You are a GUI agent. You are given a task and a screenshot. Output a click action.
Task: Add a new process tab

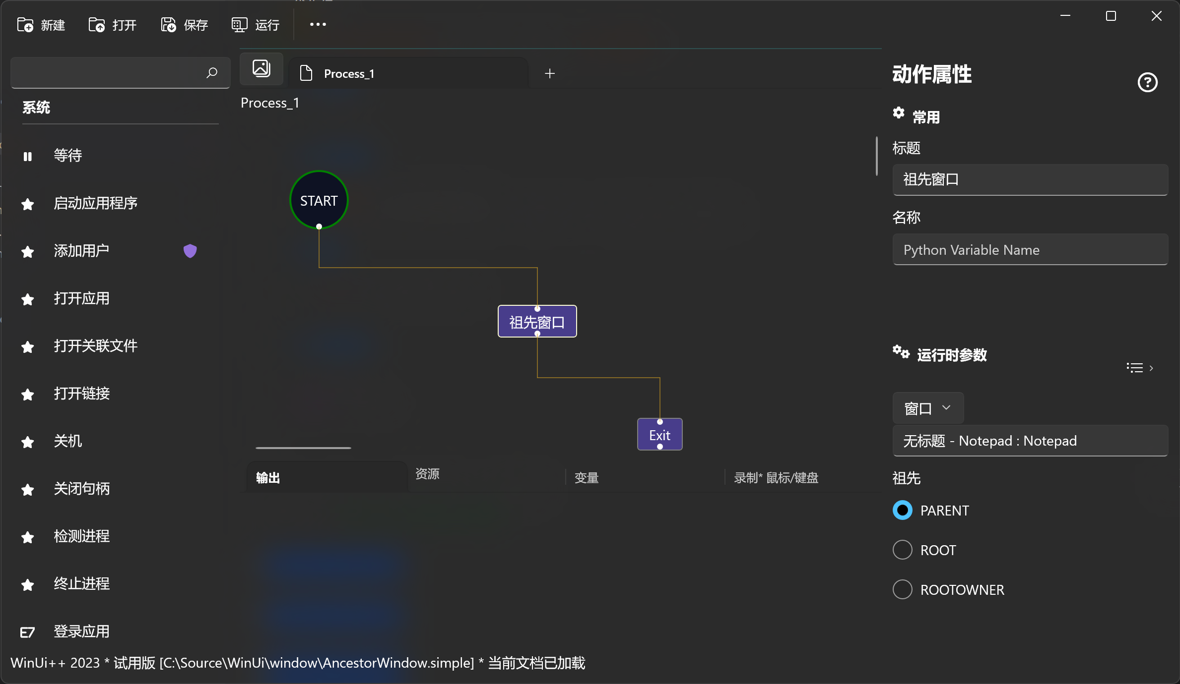click(550, 74)
